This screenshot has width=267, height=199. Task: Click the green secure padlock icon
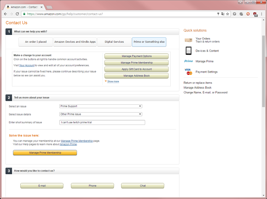click(24, 14)
